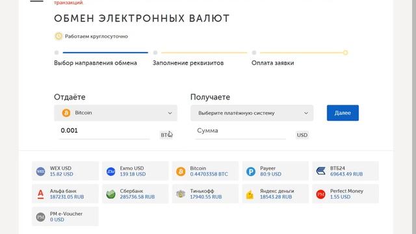Click the Яндекс деньги logo icon

tap(250, 195)
